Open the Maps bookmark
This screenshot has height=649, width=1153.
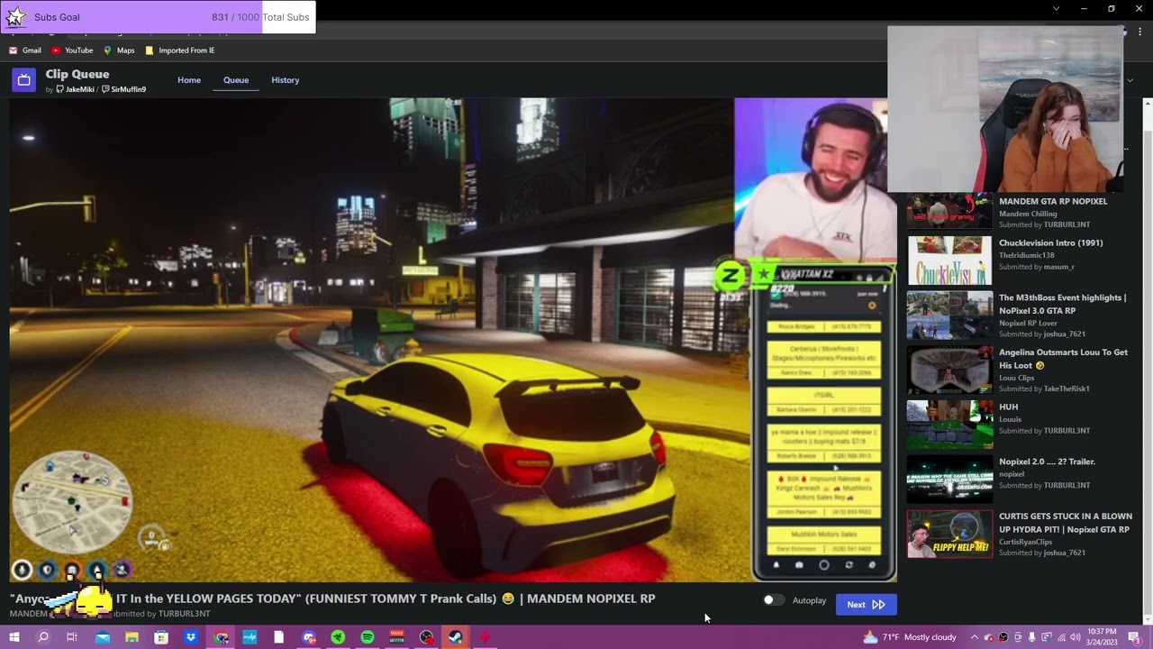click(119, 50)
